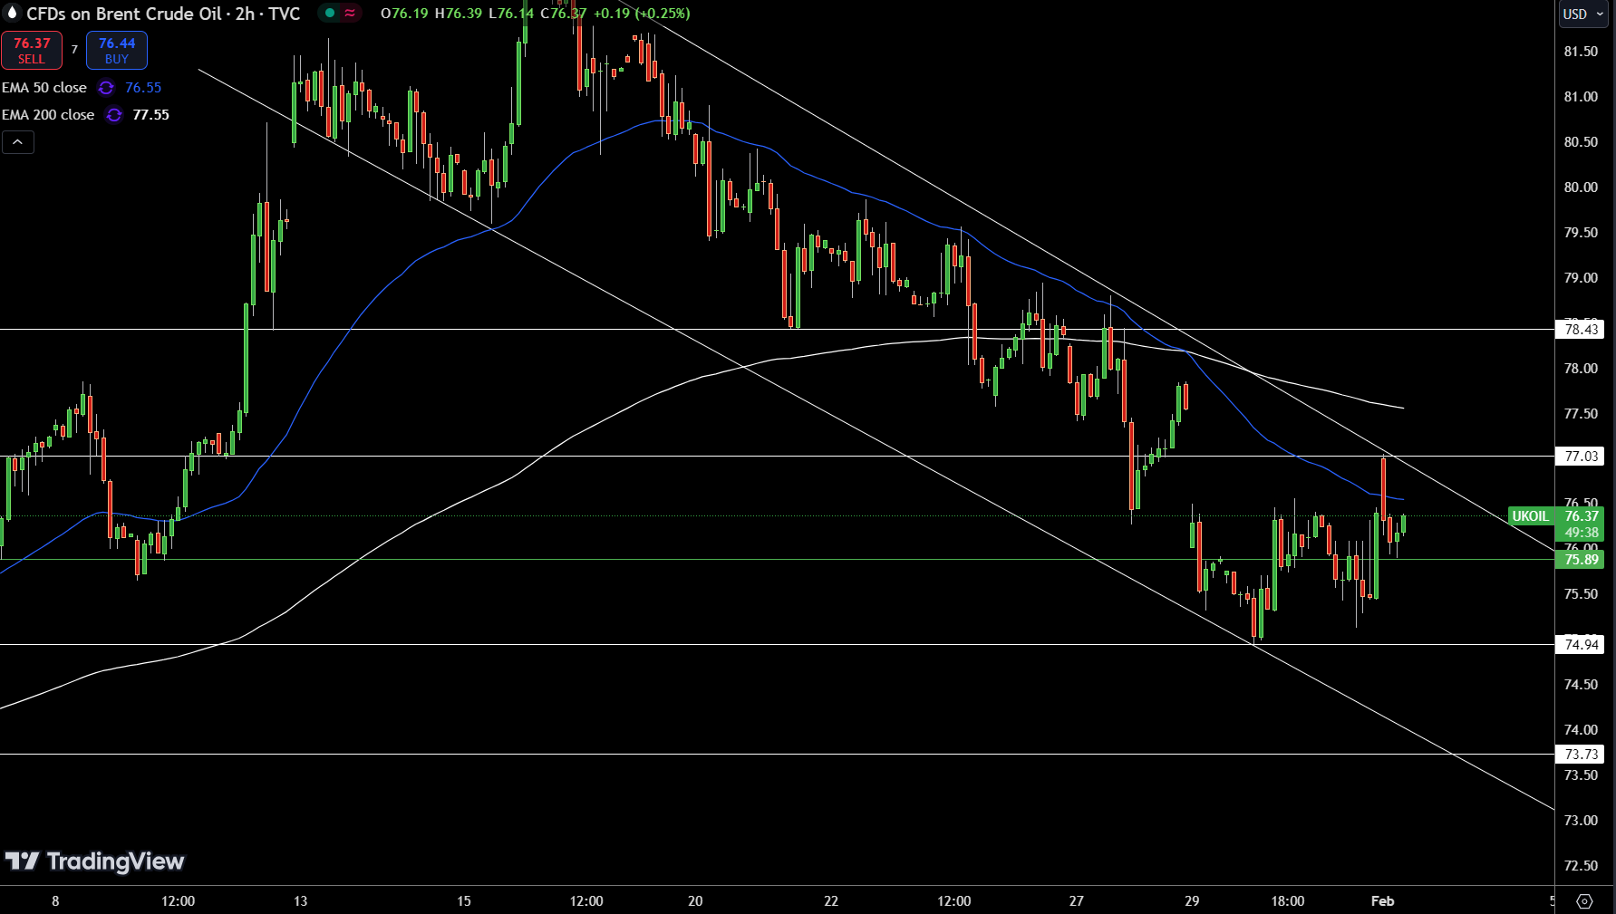The height and width of the screenshot is (914, 1616).
Task: Click the 74.94 horizontal line price label
Action: pos(1580,645)
